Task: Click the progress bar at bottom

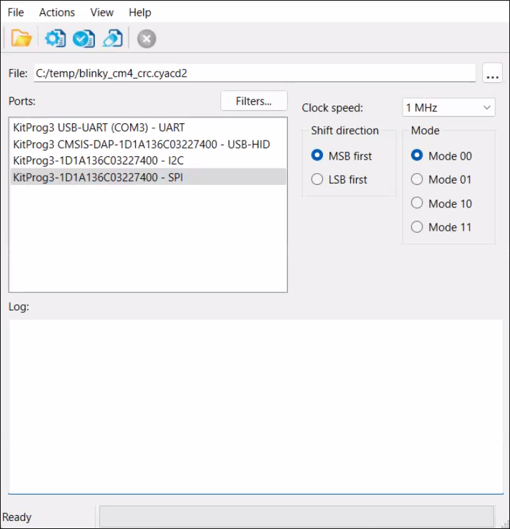Action: point(296,516)
